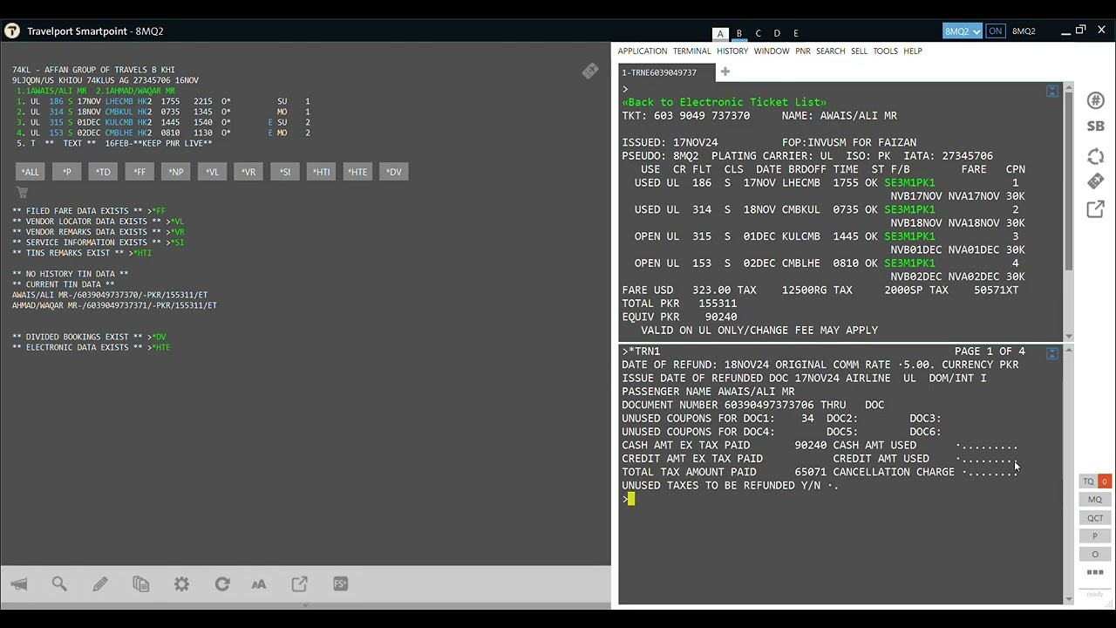The image size is (1116, 628).
Task: Open the TOOLS menu
Action: click(x=886, y=51)
